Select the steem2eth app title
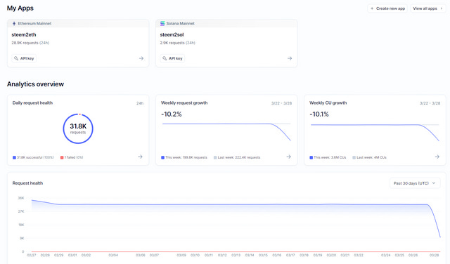Image resolution: width=450 pixels, height=264 pixels. tap(24, 34)
